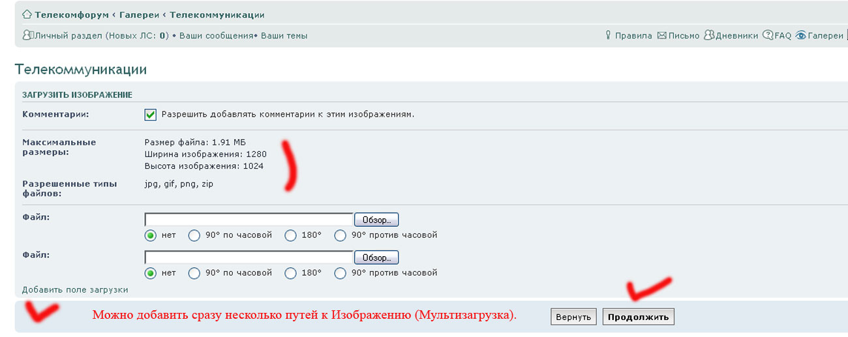This screenshot has height=337, width=848.
Task: Open Ваши сообщения link
Action: point(215,36)
